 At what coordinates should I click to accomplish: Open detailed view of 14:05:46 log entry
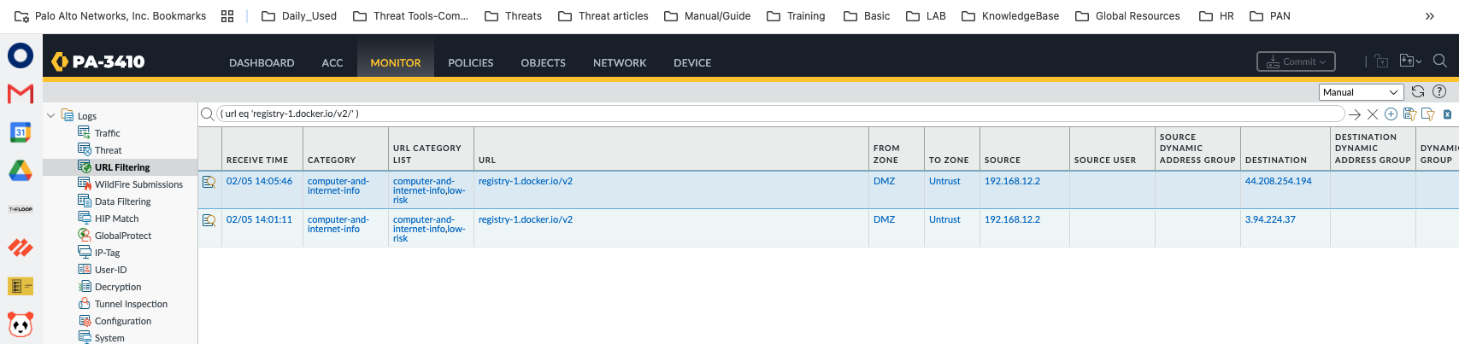(x=209, y=182)
